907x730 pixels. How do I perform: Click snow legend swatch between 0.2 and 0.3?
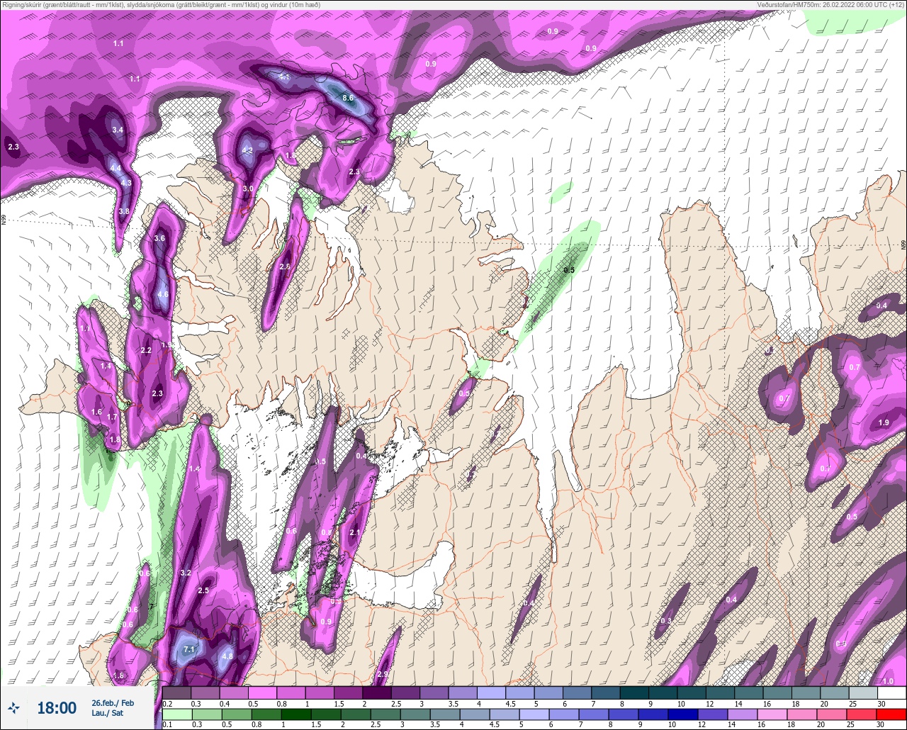(177, 692)
